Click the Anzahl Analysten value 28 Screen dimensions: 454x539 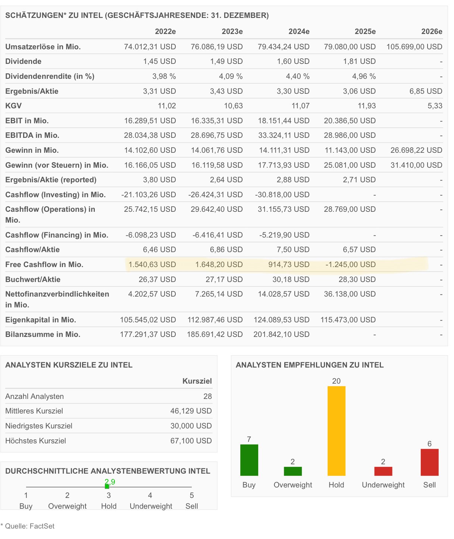click(207, 396)
